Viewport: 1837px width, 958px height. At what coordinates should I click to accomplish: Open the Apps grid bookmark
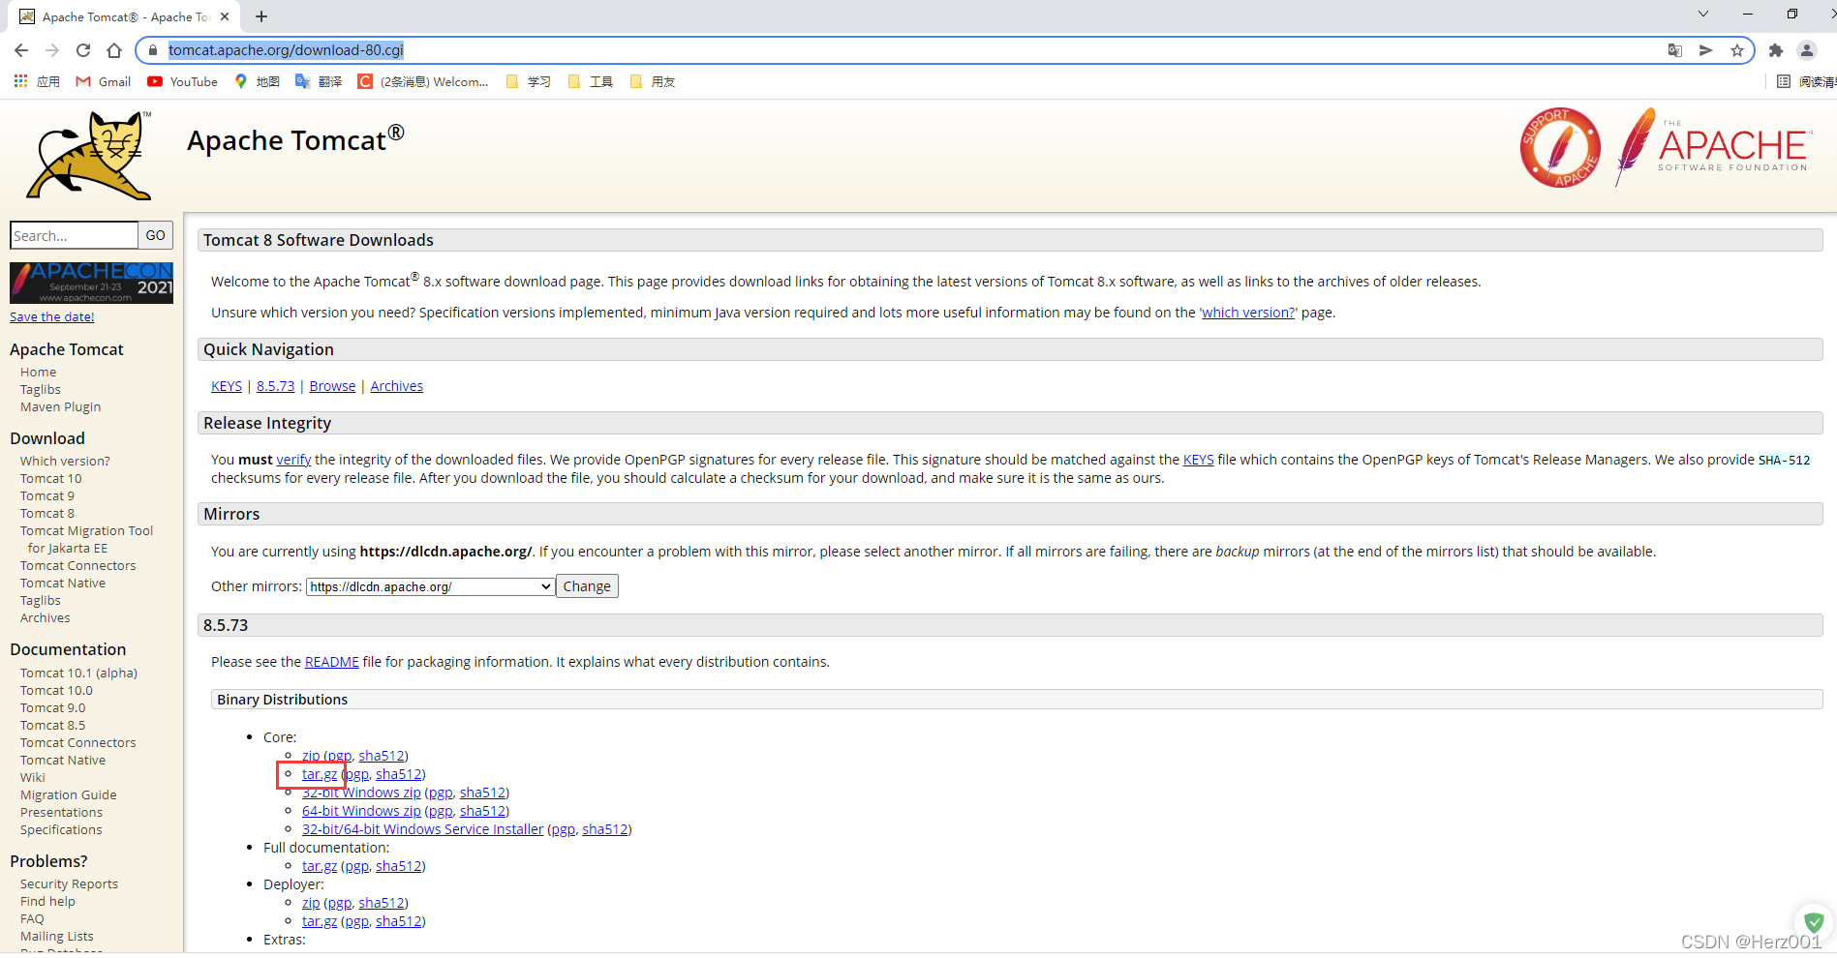tap(37, 81)
